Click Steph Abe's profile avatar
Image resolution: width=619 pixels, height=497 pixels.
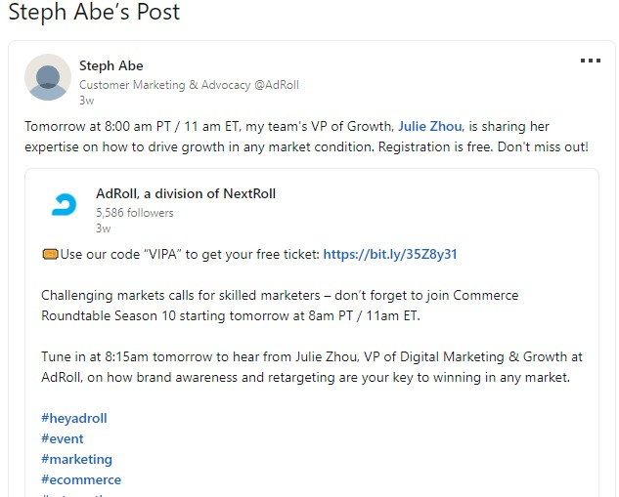[x=47, y=77]
